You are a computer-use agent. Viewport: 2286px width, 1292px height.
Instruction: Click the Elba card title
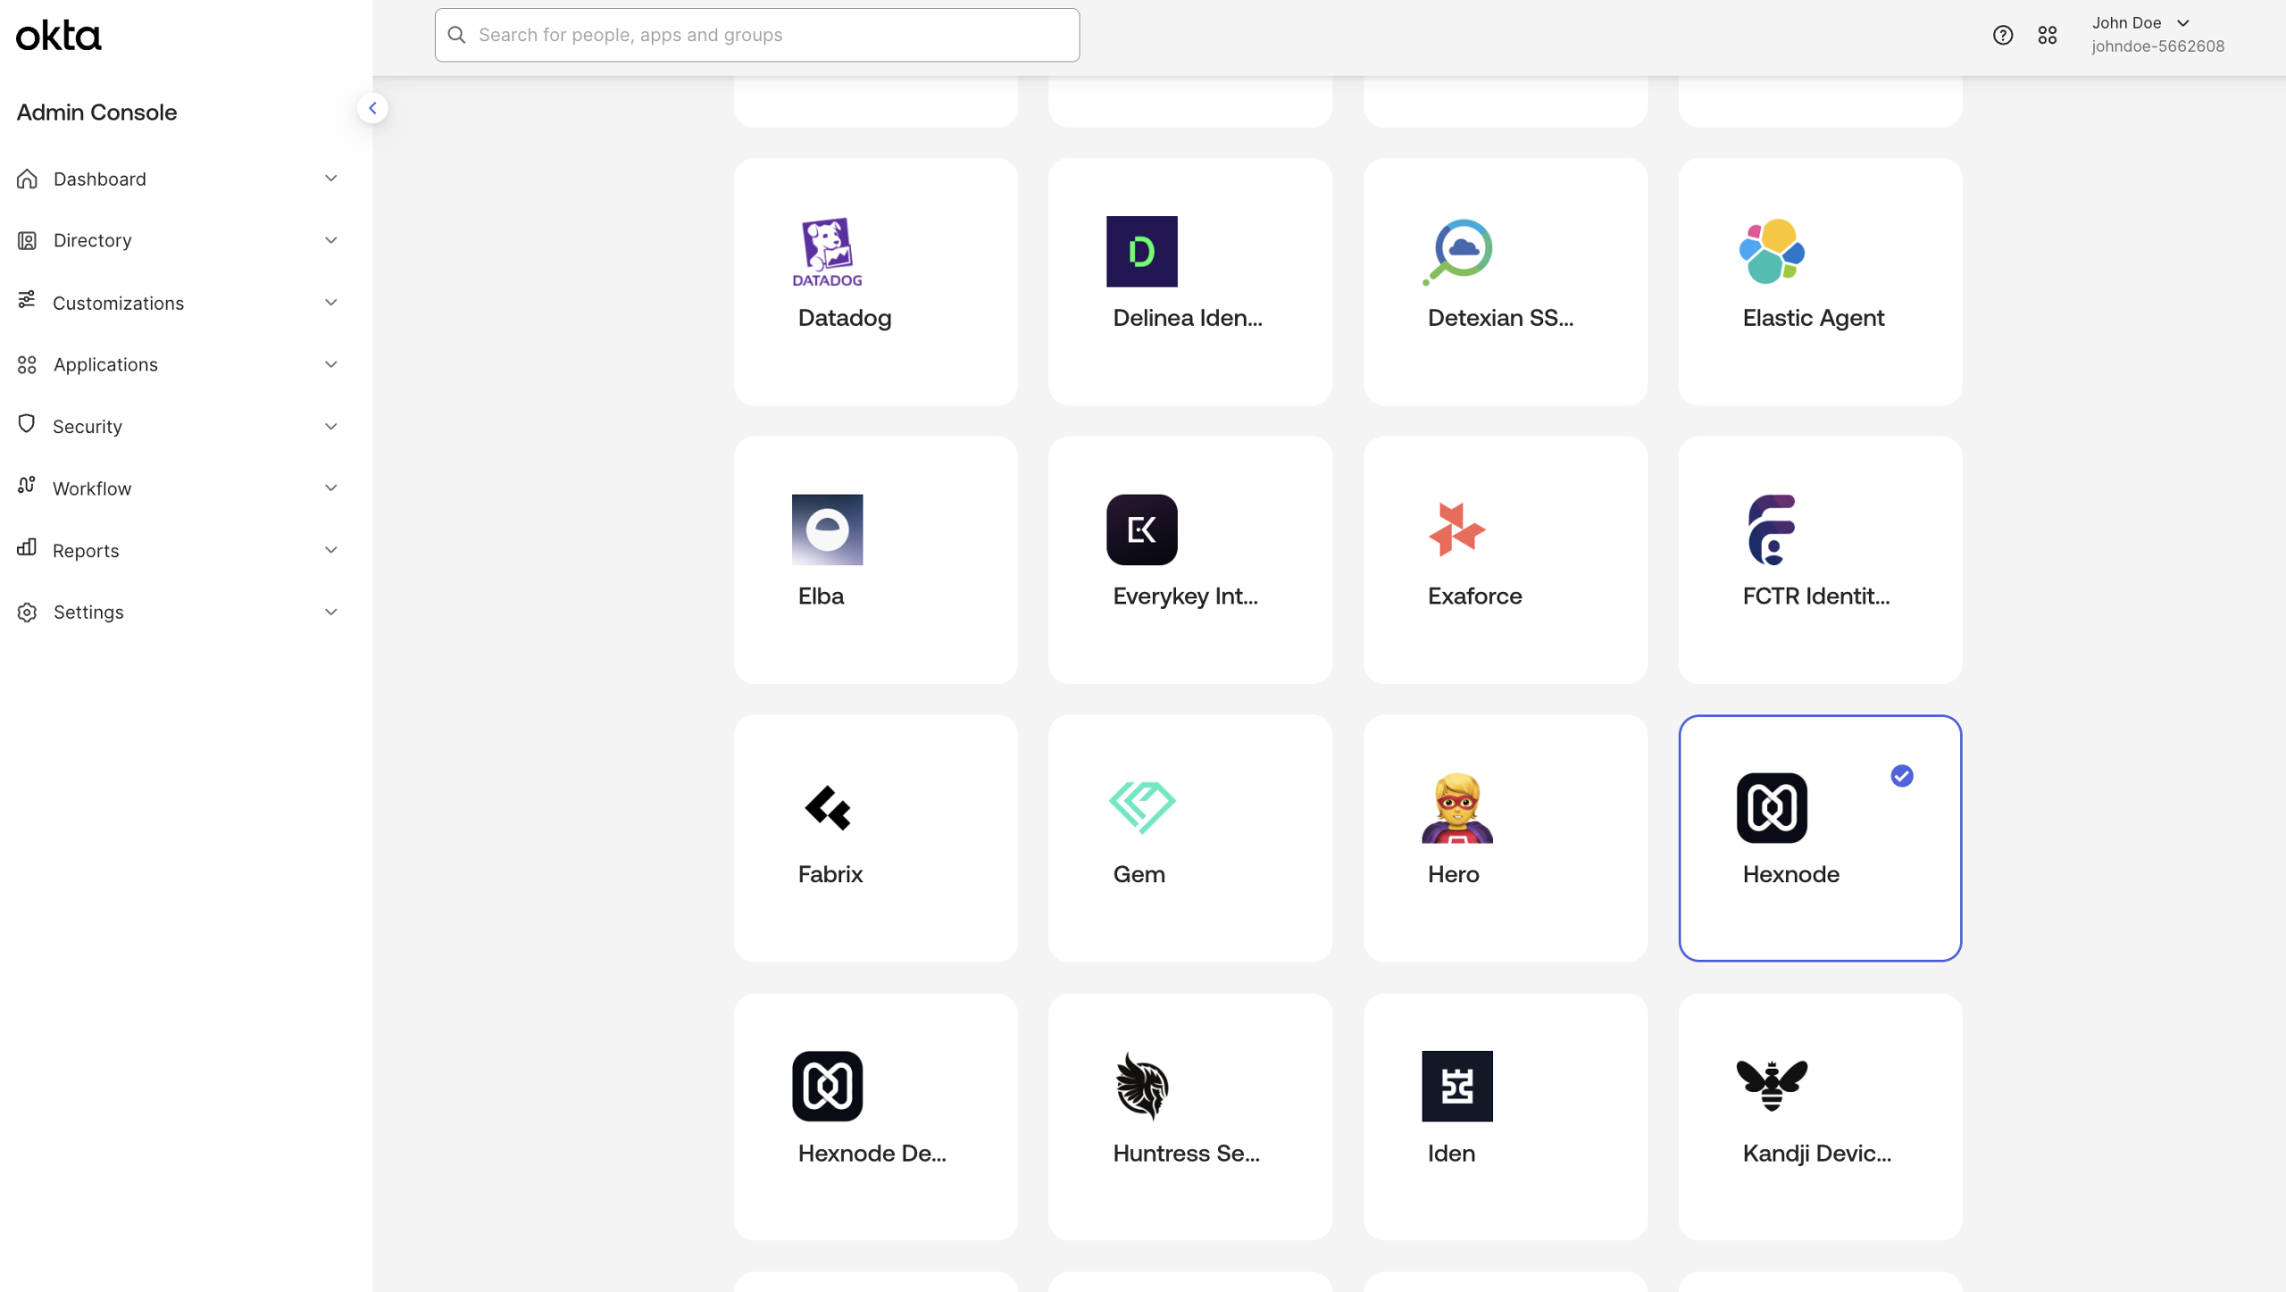click(821, 596)
